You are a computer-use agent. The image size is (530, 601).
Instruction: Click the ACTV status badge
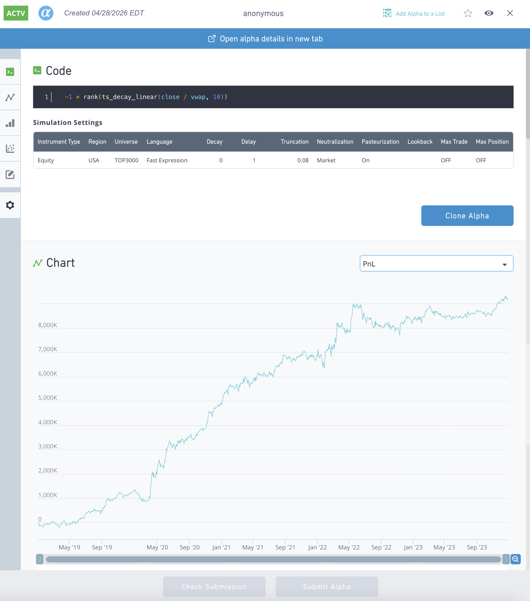pos(16,13)
